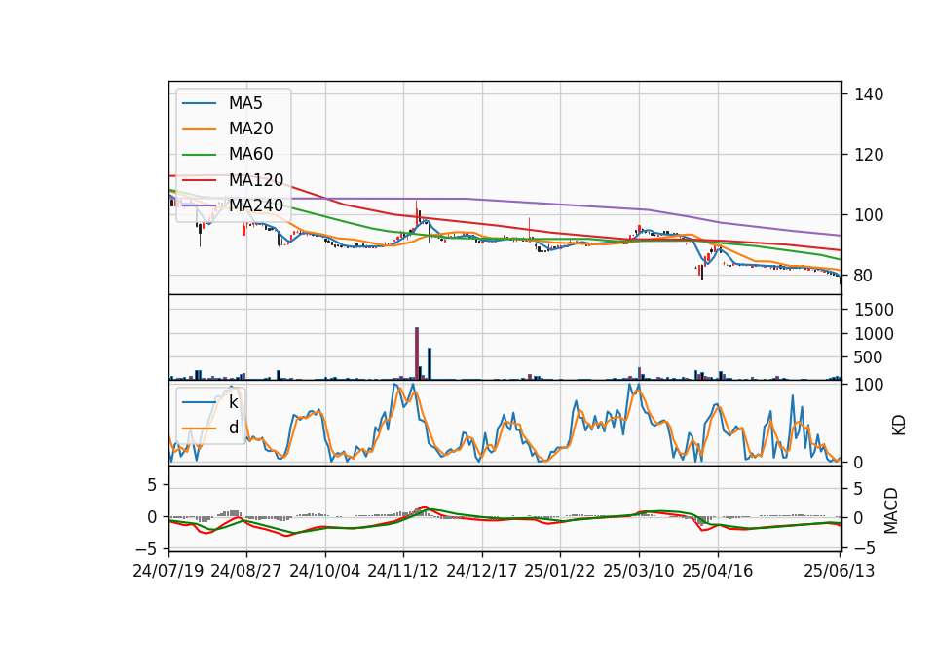Click the 25/01/22 date label
This screenshot has width=935, height=672.
(560, 571)
